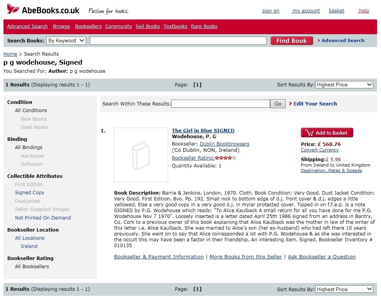381x304 pixels.
Task: Click the Convert Currency link
Action: click(x=320, y=150)
